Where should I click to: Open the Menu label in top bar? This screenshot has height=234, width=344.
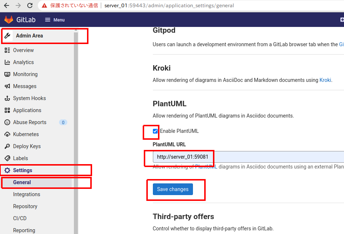click(x=59, y=20)
